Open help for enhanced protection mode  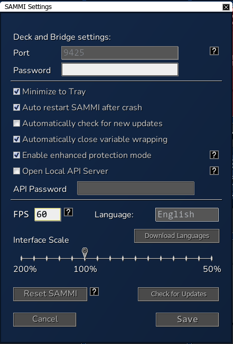click(214, 155)
